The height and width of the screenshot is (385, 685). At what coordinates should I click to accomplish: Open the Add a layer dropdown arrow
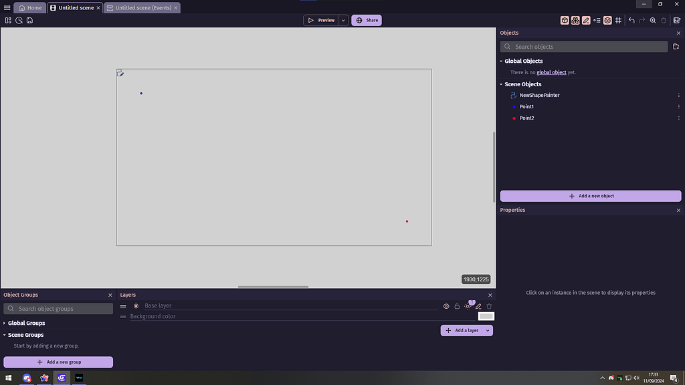point(488,330)
